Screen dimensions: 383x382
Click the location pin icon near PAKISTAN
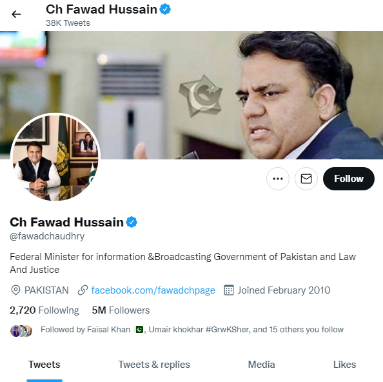[15, 290]
